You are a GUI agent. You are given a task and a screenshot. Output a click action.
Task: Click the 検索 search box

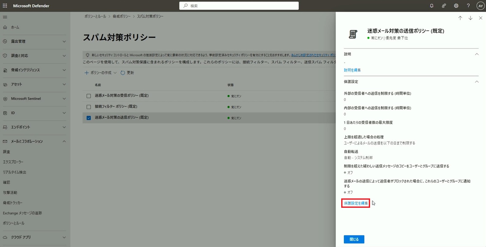point(239,6)
